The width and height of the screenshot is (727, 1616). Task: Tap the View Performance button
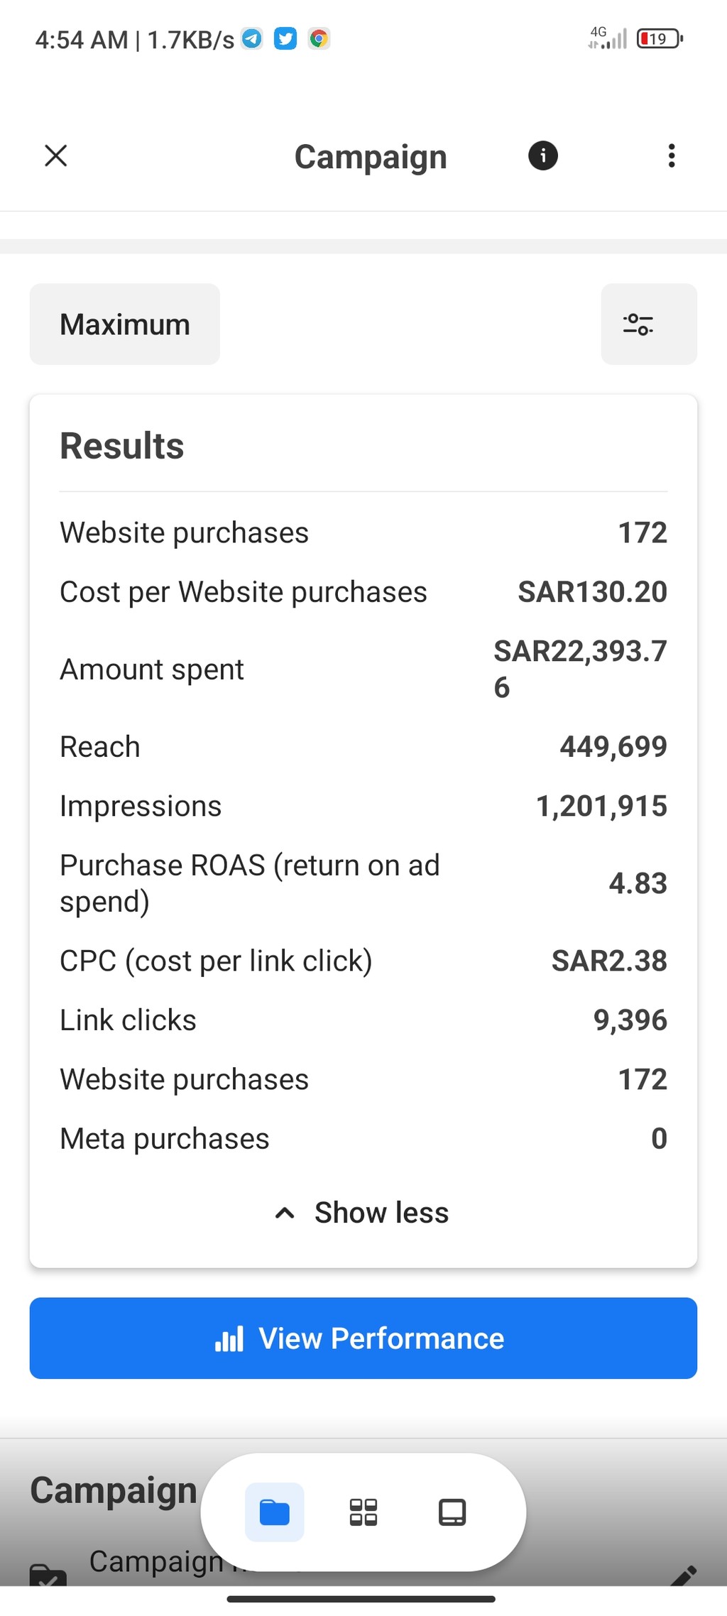click(x=363, y=1338)
